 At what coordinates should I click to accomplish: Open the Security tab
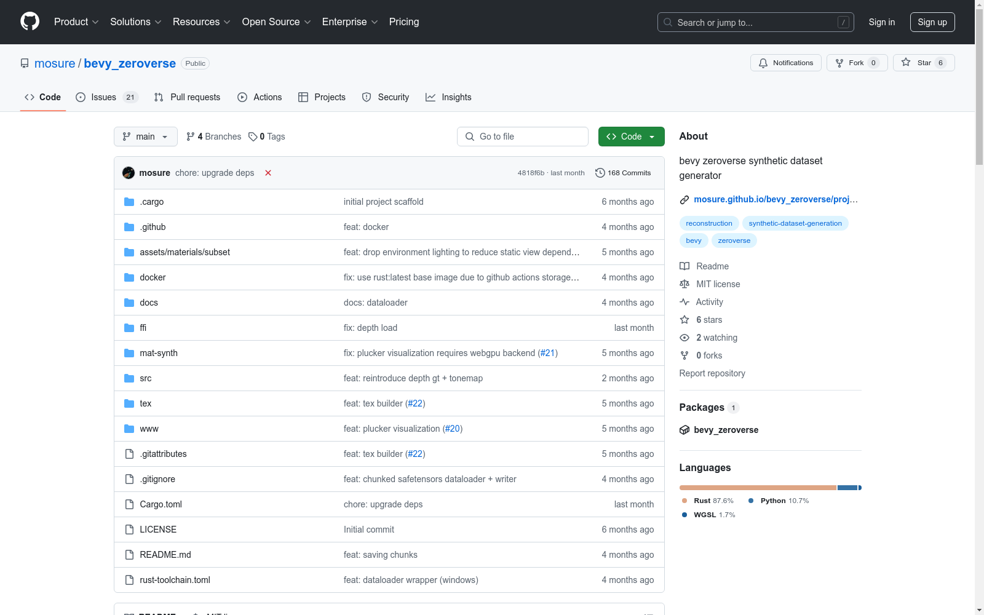click(x=386, y=97)
